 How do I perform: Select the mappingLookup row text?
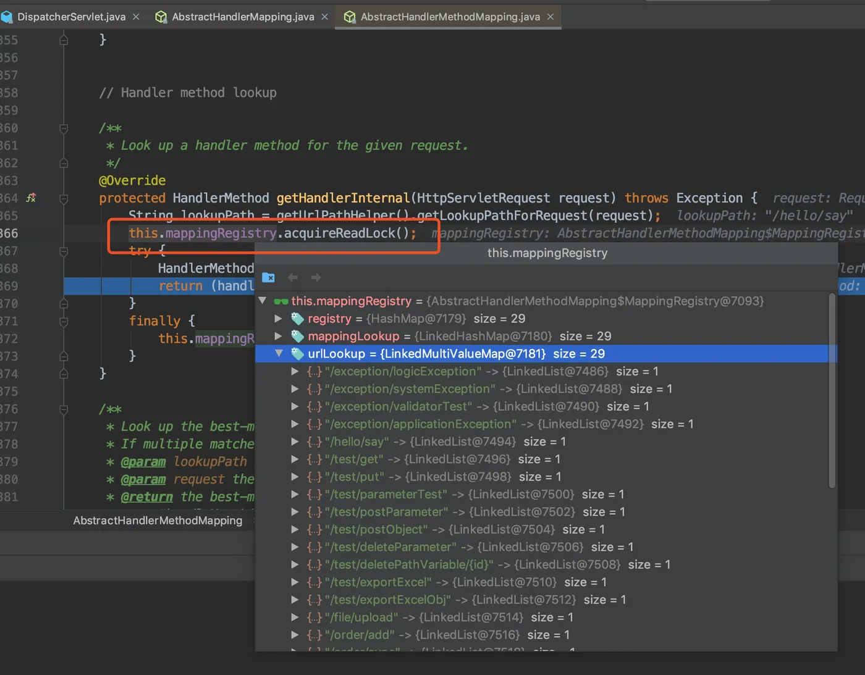(460, 336)
